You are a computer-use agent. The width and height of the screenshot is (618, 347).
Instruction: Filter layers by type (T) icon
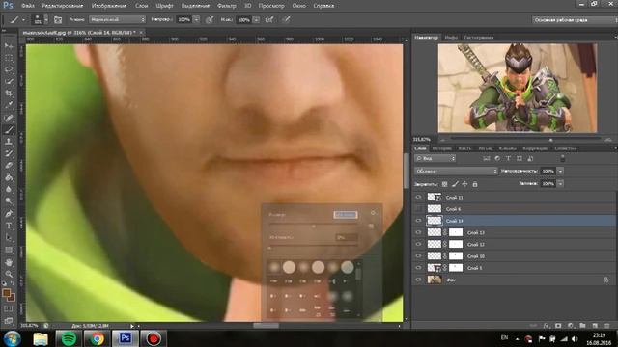[509, 158]
